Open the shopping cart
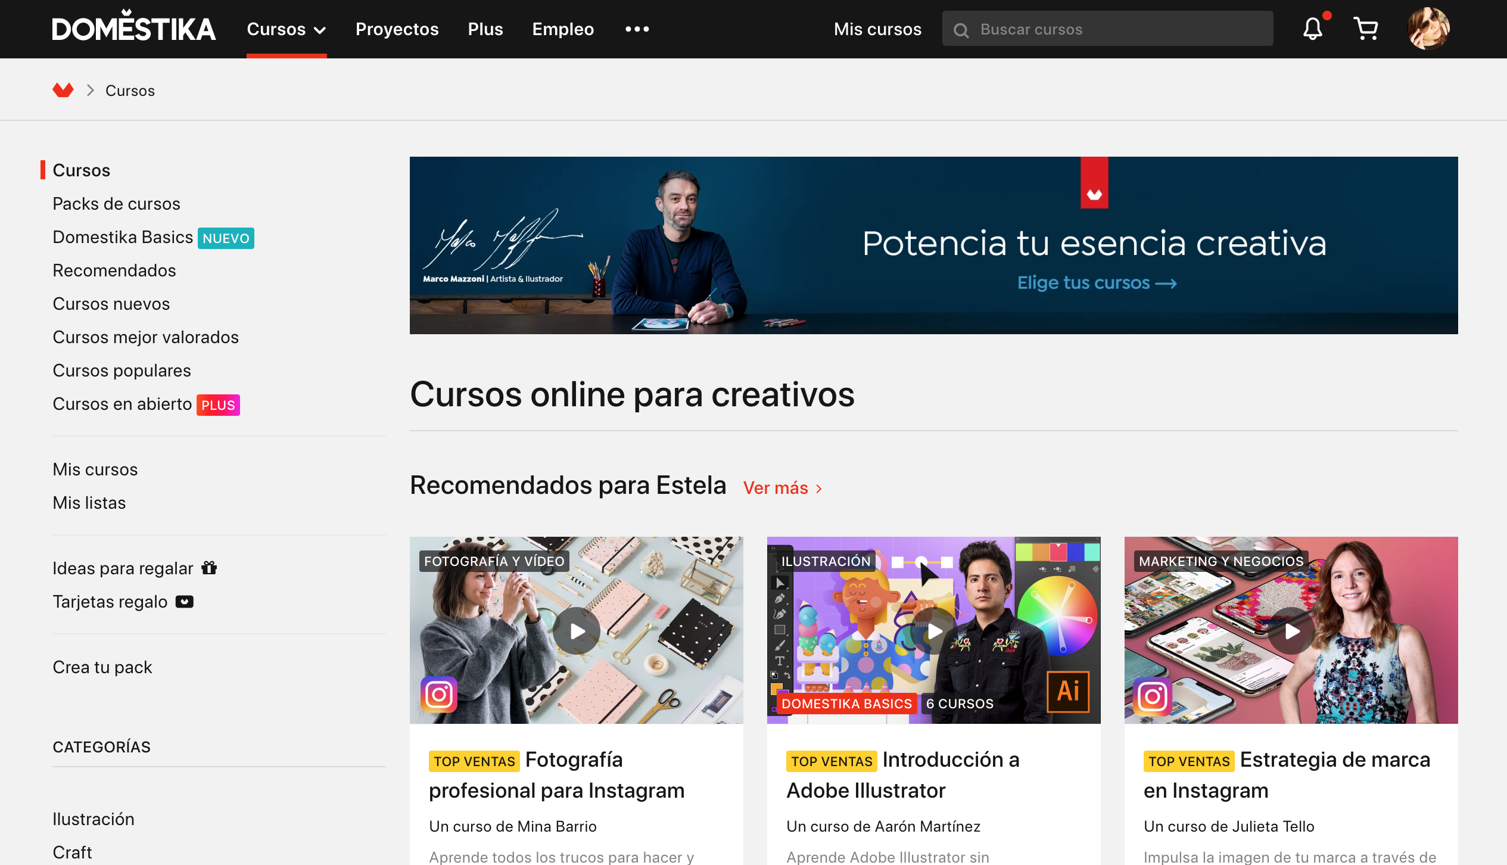This screenshot has width=1507, height=865. (1365, 29)
